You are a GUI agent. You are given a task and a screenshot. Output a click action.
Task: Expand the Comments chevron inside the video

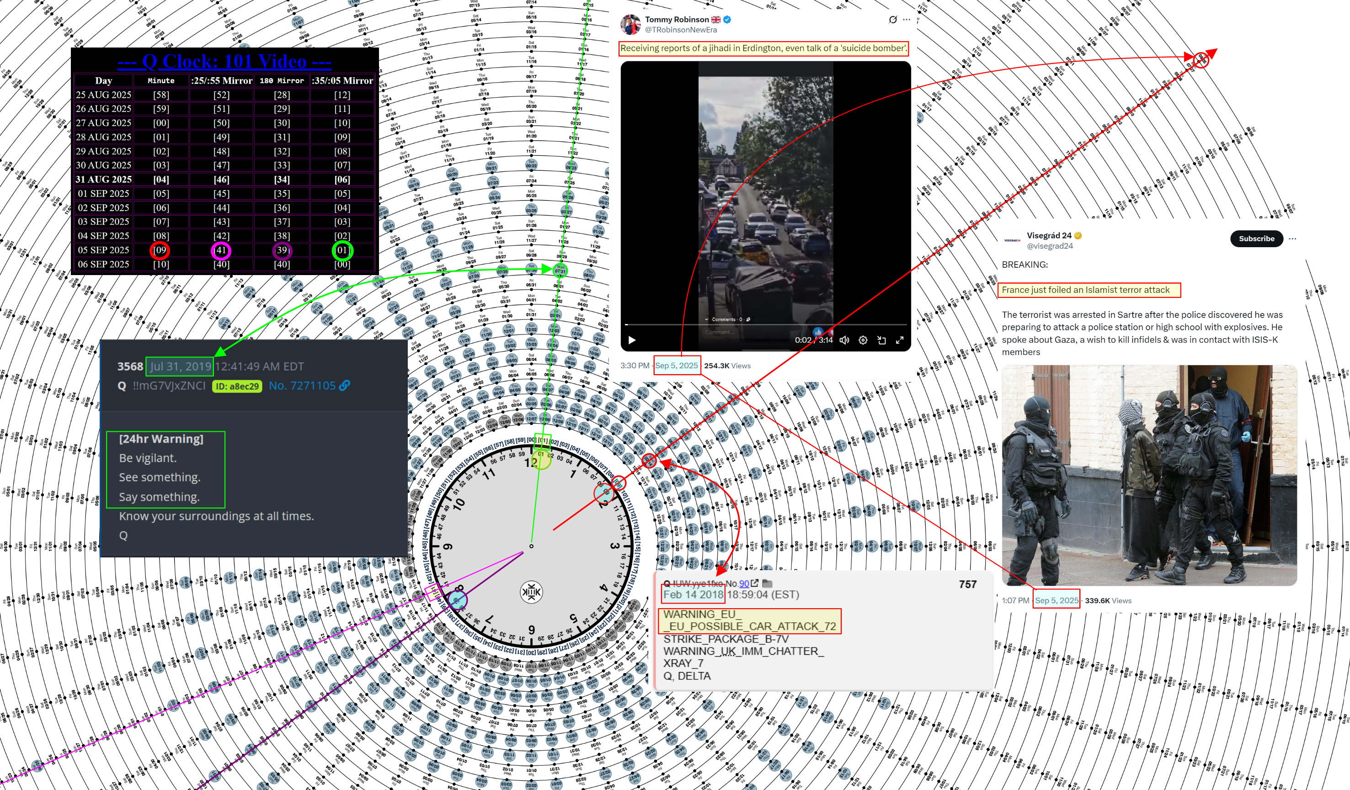707,319
